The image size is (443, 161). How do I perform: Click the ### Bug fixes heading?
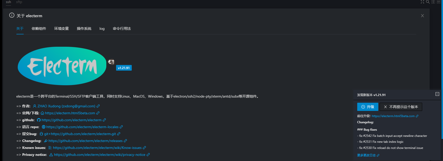coord(367,130)
